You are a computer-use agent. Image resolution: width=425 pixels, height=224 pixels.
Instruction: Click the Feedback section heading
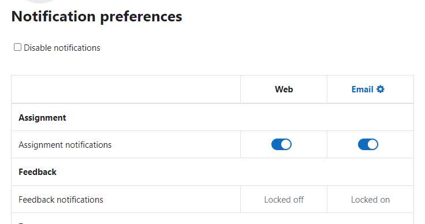[38, 172]
